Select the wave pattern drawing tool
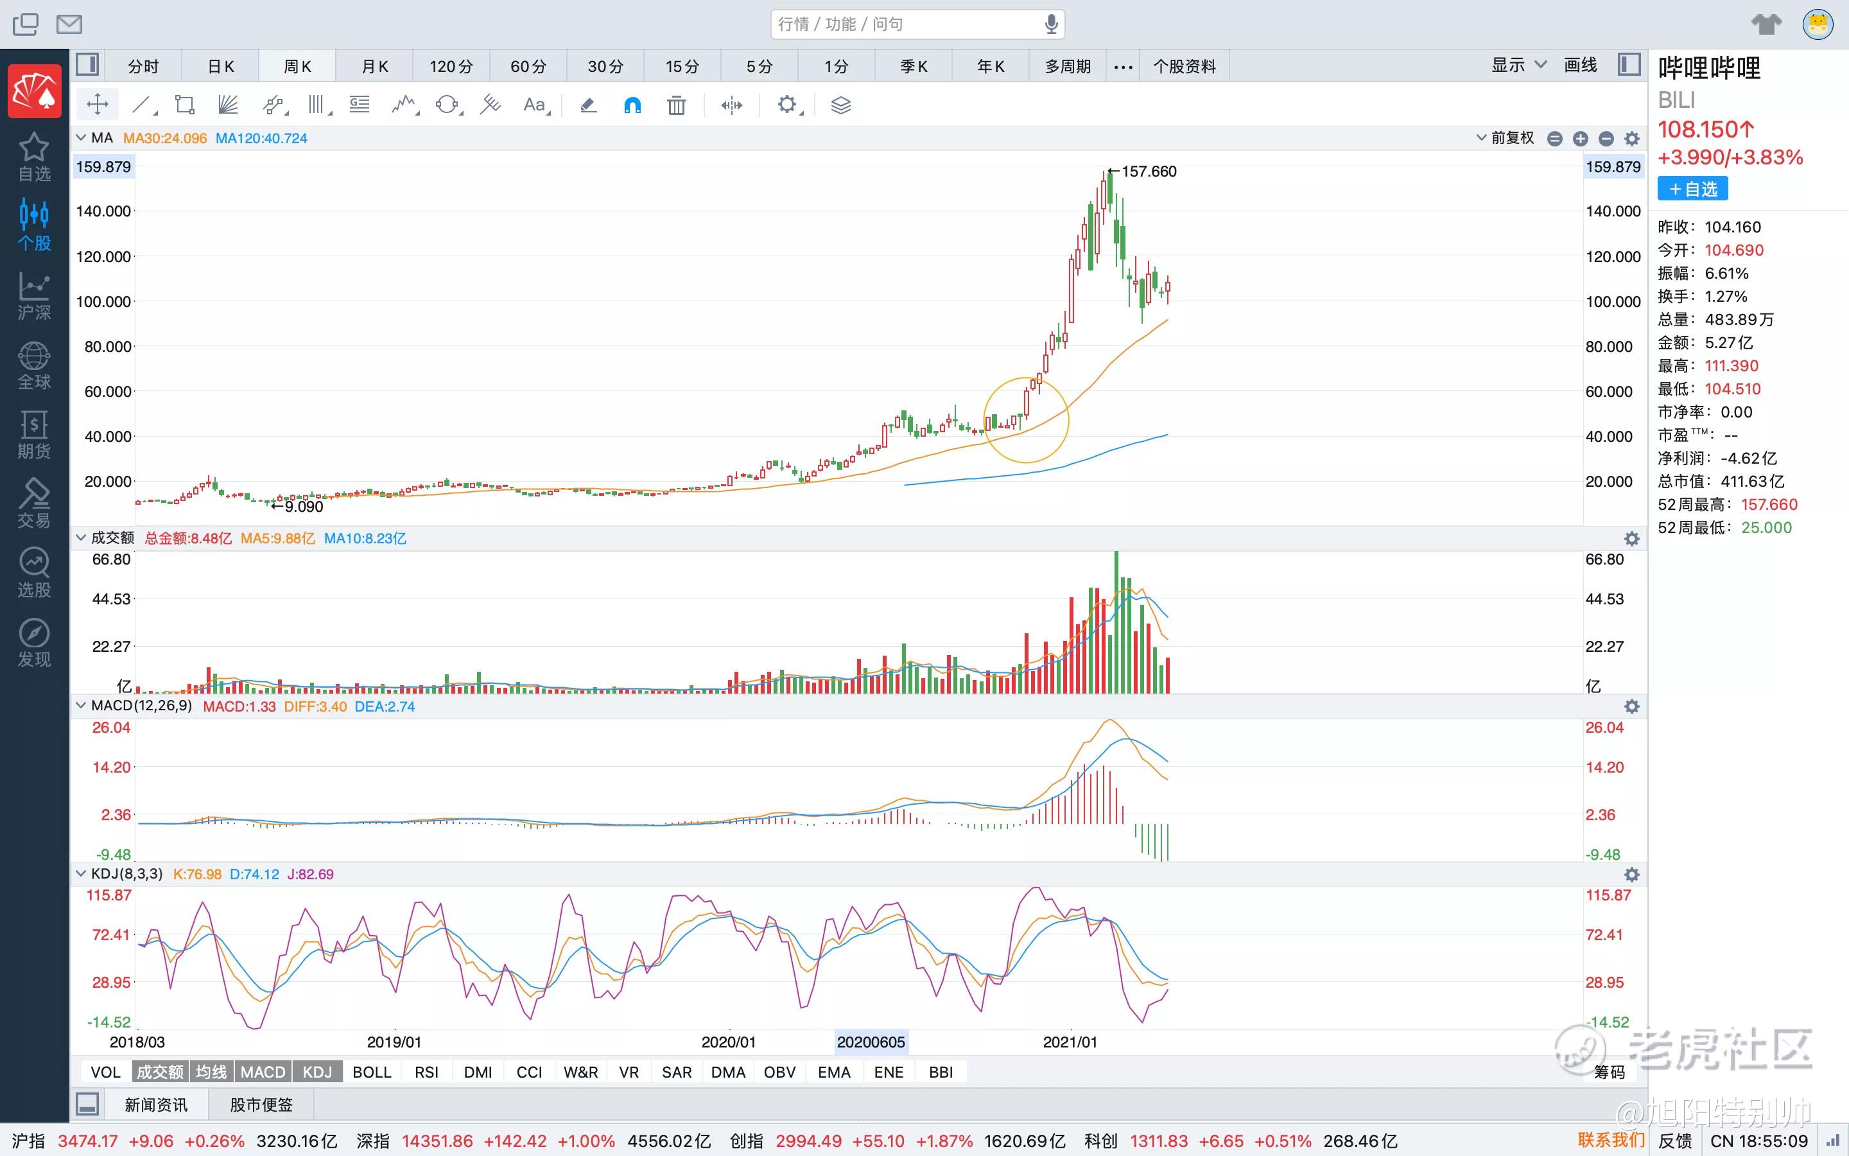1849x1156 pixels. click(x=404, y=105)
